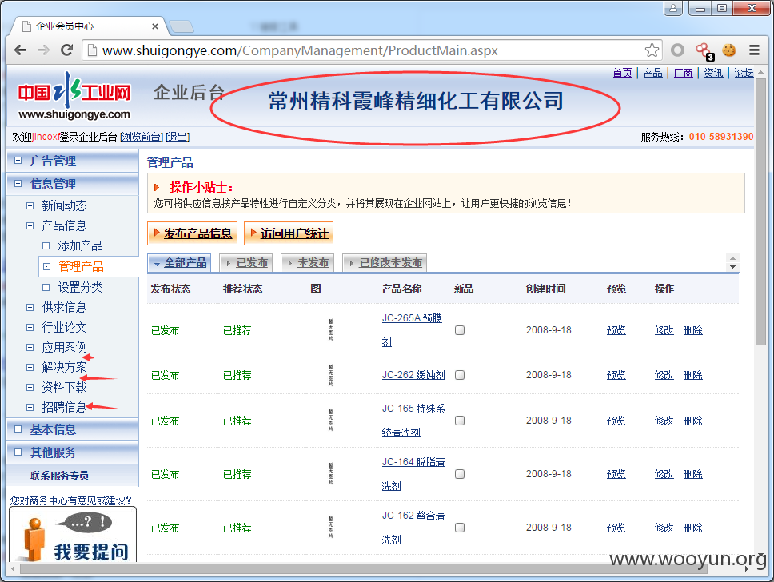Open the red extension with badge 3
Image resolution: width=774 pixels, height=582 pixels.
tap(704, 51)
